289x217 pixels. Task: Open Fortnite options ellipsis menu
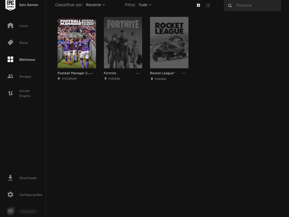tap(137, 73)
